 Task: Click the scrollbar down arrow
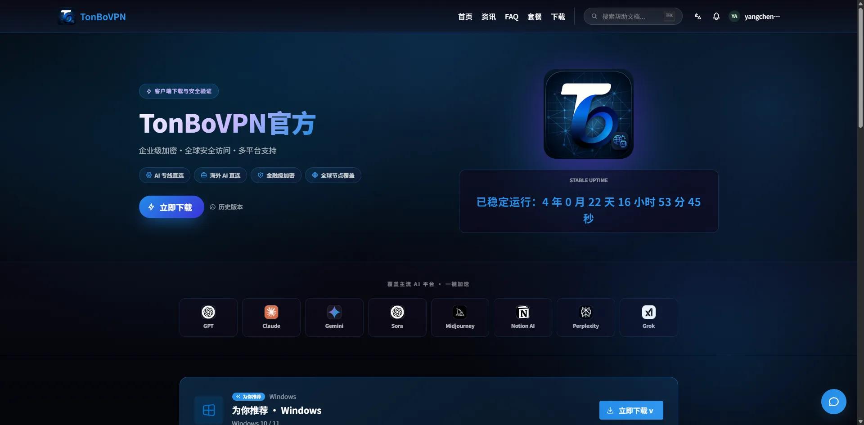pos(860,422)
